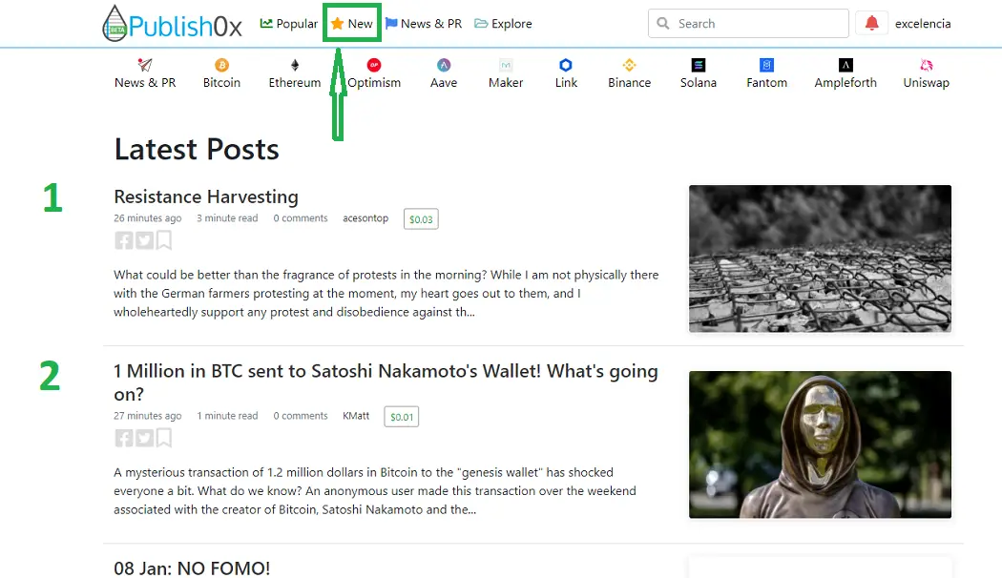Open the Resistance Harvesting post title
The height and width of the screenshot is (578, 1002).
click(206, 196)
